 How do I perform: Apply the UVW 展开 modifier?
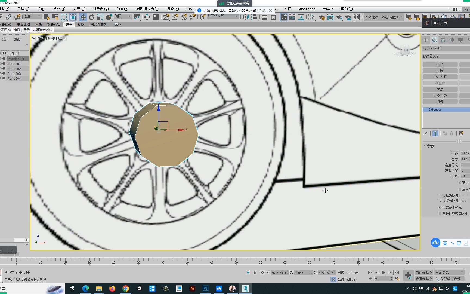[x=441, y=76]
